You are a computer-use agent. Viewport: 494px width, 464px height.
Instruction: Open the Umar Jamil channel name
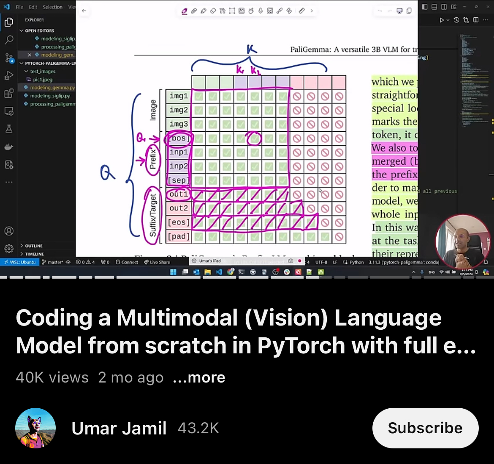pos(119,429)
